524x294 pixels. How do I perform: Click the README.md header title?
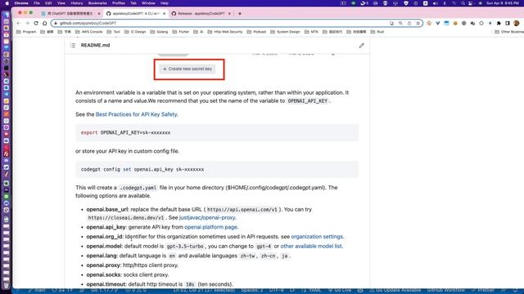click(95, 46)
